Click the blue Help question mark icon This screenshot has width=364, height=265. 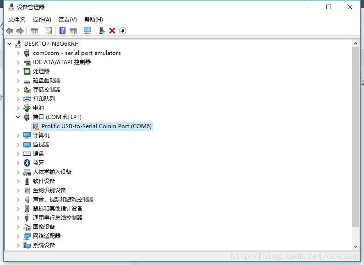pyautogui.click(x=62, y=31)
